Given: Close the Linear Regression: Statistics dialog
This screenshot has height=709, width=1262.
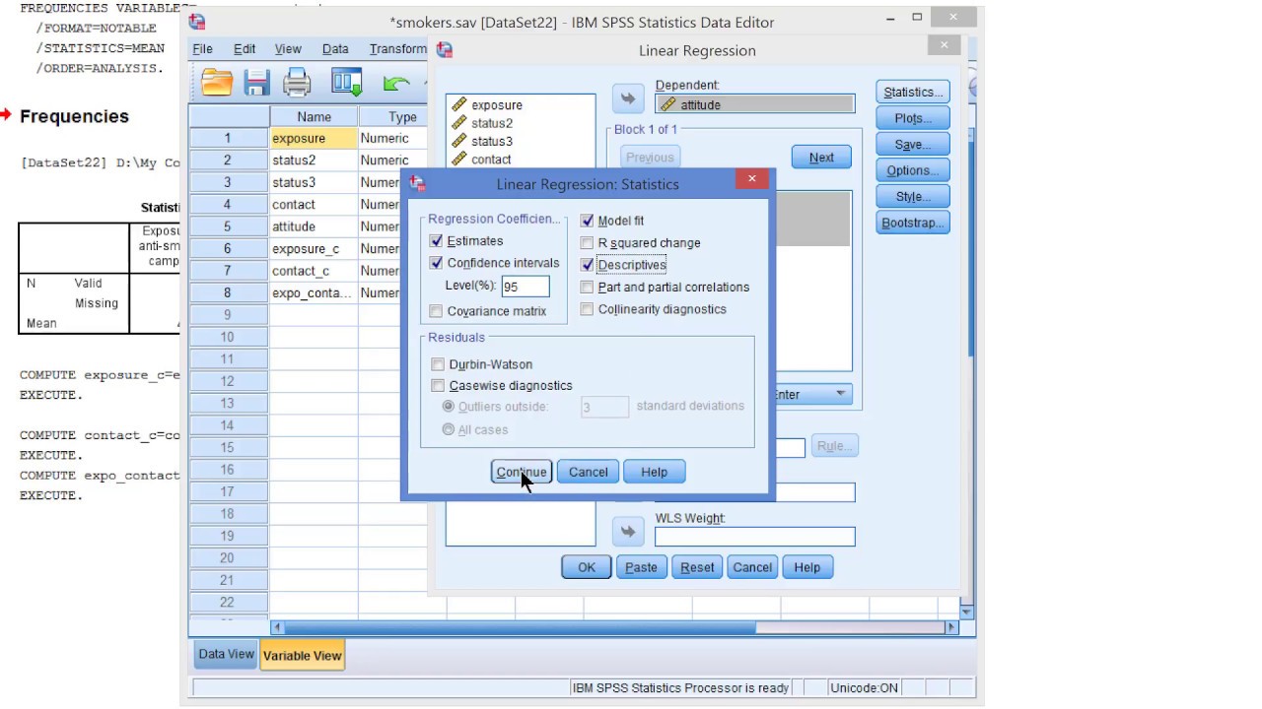Looking at the screenshot, I should (x=751, y=179).
